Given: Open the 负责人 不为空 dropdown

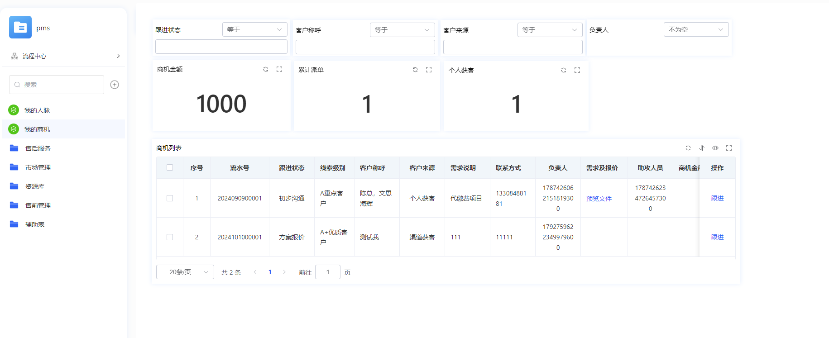Looking at the screenshot, I should (x=696, y=29).
